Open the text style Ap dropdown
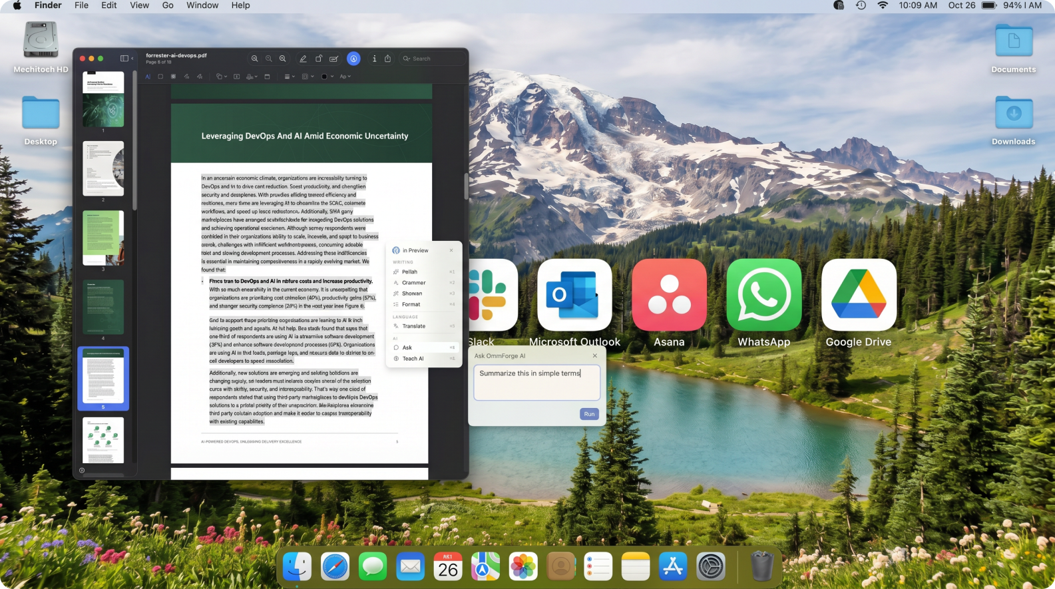 [x=345, y=77]
